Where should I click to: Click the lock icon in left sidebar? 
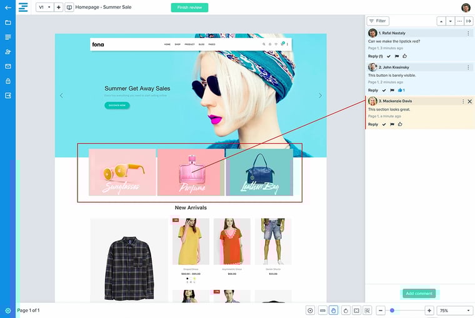click(8, 81)
